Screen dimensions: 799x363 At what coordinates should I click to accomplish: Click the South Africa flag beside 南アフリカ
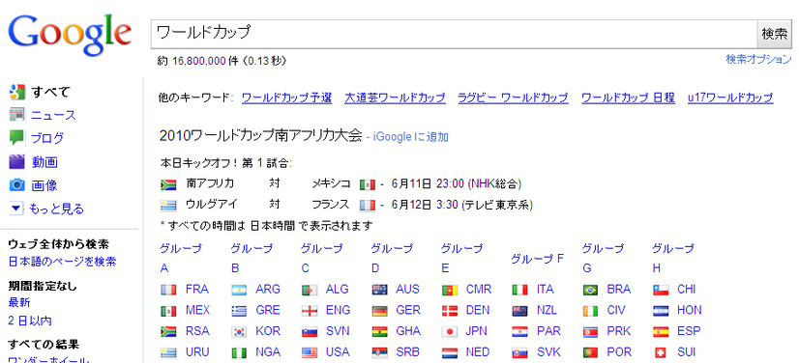pos(168,184)
